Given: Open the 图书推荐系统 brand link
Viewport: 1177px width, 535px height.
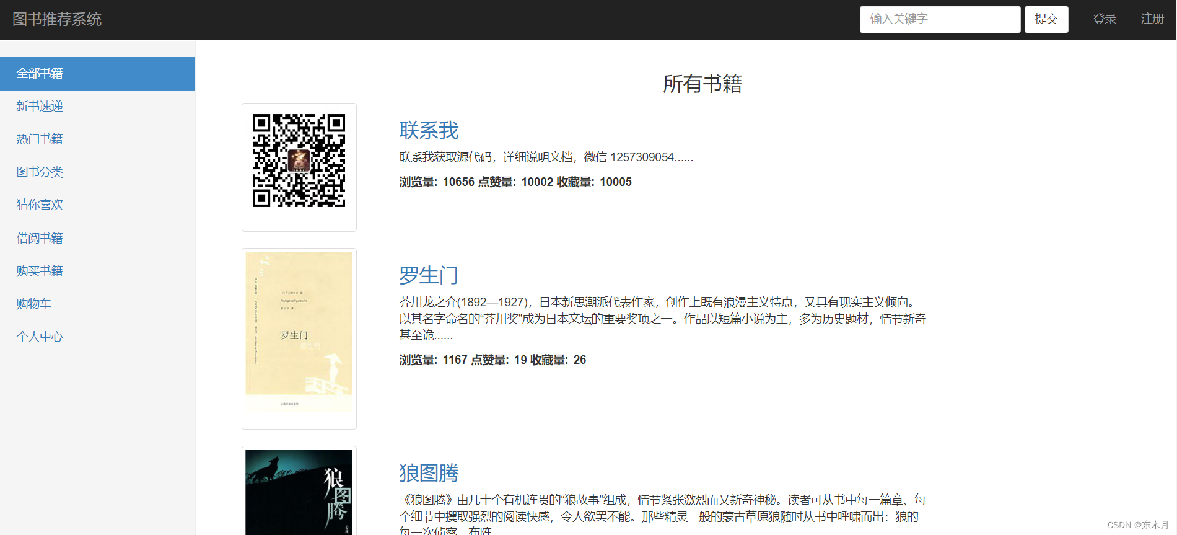Looking at the screenshot, I should [57, 19].
